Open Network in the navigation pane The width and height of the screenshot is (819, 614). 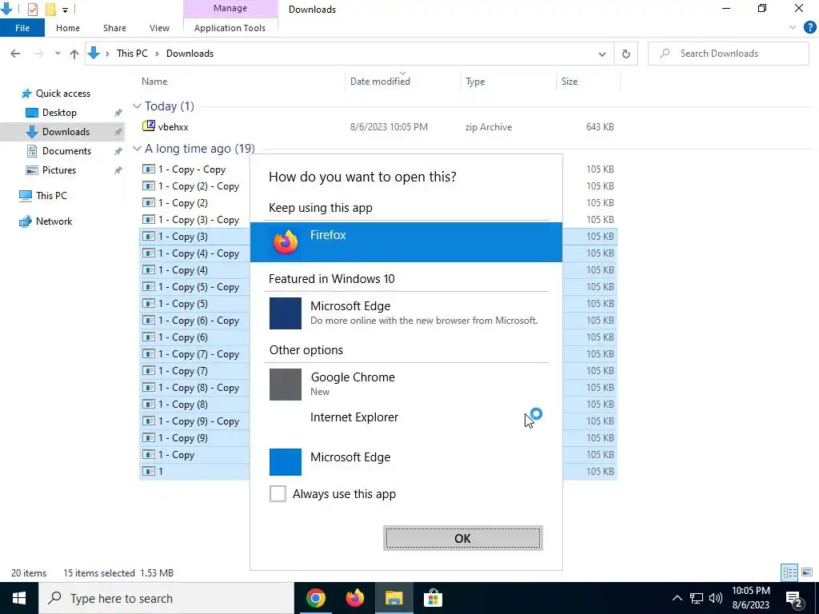click(x=54, y=221)
